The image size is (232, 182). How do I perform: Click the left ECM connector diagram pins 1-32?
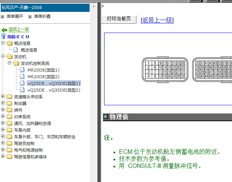(x=165, y=69)
